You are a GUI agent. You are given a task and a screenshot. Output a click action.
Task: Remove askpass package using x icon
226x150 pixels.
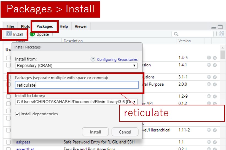215,142
